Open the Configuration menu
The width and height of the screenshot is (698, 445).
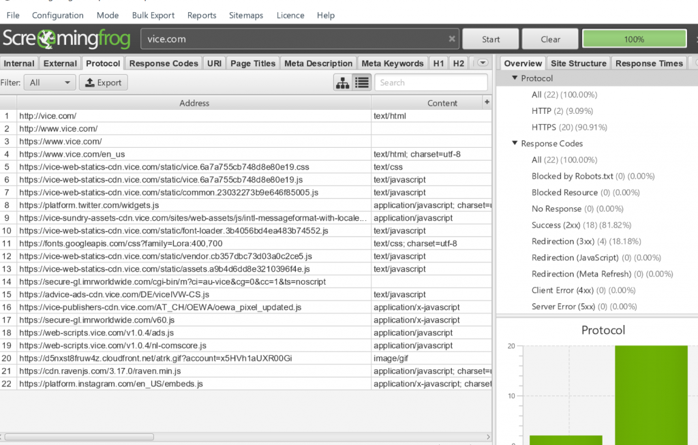coord(58,15)
